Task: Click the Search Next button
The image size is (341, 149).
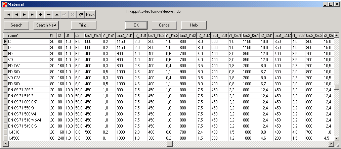Action: (46, 25)
